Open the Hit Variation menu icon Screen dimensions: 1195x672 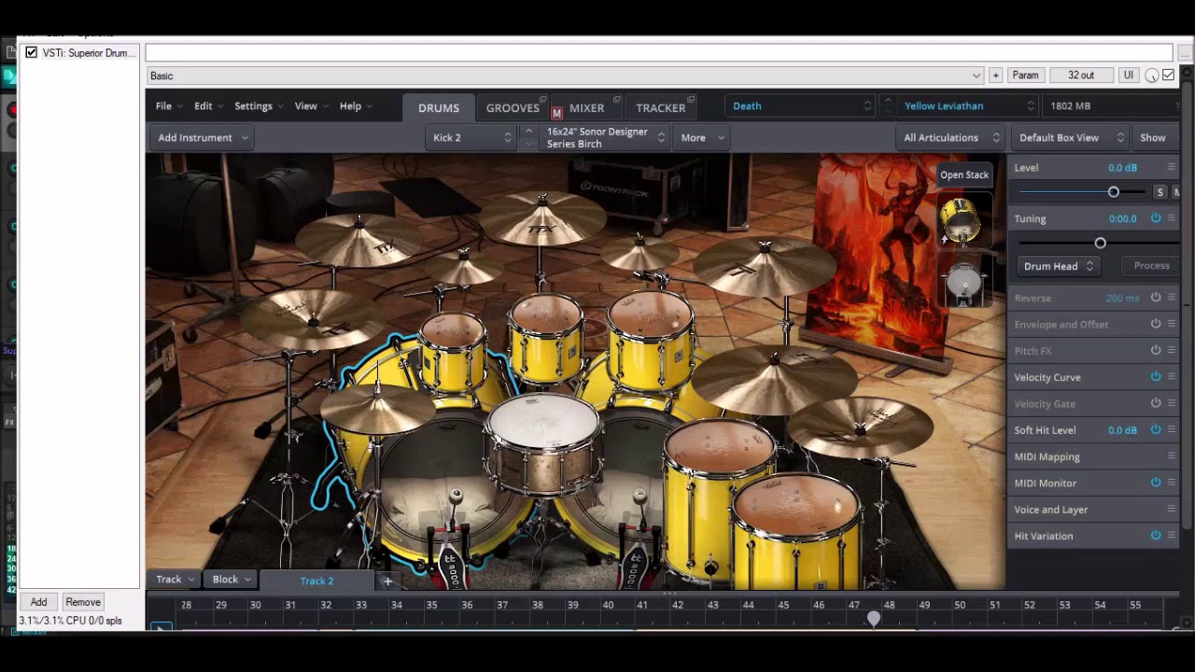point(1172,536)
